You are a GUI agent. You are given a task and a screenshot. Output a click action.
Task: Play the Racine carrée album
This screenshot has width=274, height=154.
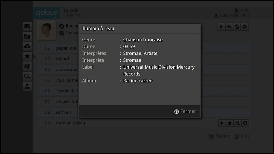(221, 27)
